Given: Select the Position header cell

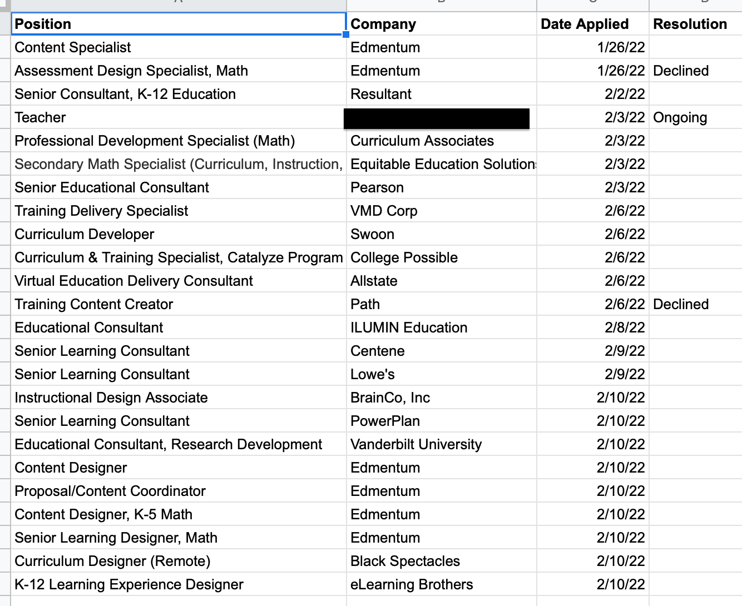Looking at the screenshot, I should click(178, 24).
